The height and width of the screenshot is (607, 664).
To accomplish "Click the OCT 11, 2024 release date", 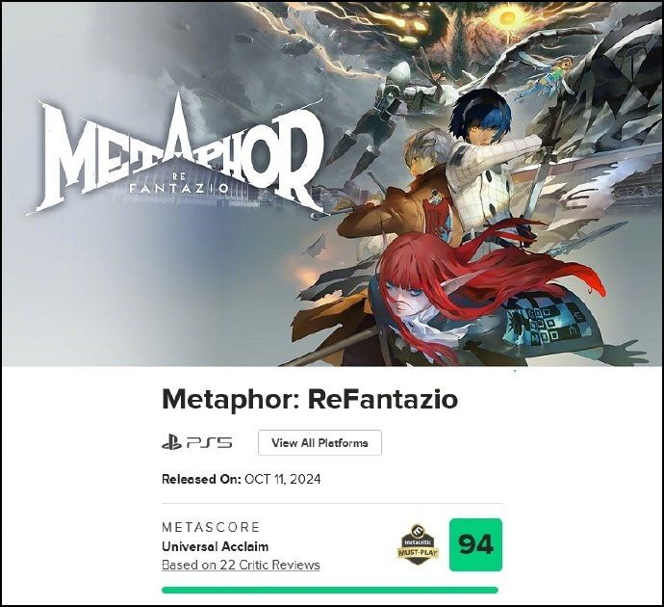I will [x=282, y=479].
